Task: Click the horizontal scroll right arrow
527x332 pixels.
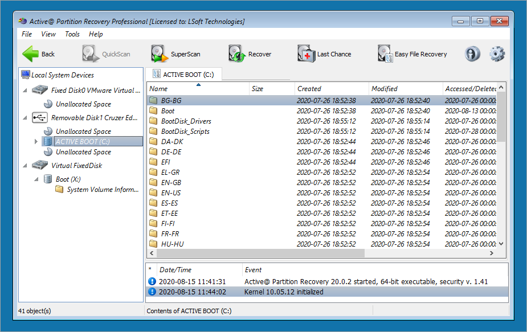Action: (x=492, y=253)
